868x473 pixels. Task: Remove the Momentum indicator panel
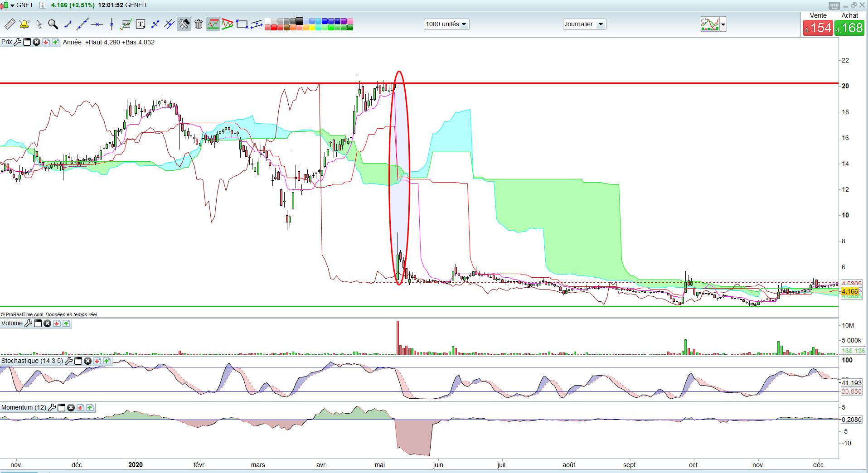(x=71, y=408)
